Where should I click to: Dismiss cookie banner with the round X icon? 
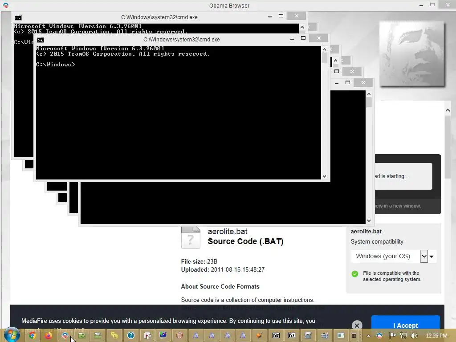(x=357, y=326)
